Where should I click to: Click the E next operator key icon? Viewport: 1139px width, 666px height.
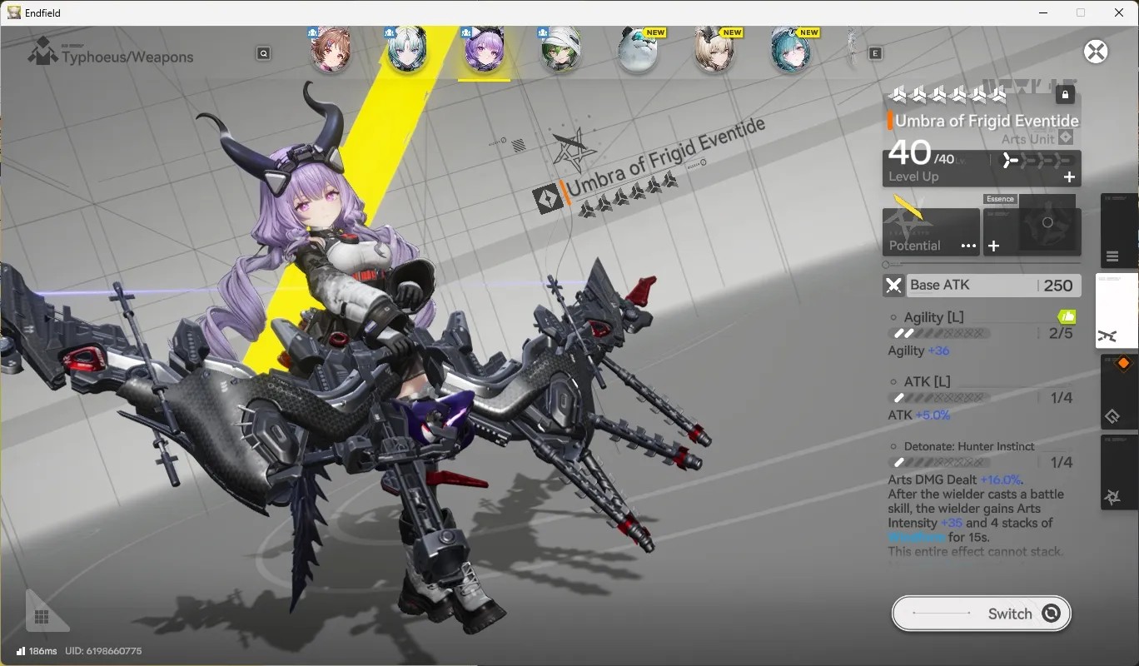[x=875, y=53]
